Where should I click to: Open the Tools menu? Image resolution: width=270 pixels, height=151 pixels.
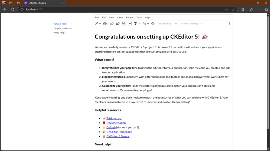pyautogui.click(x=139, y=17)
